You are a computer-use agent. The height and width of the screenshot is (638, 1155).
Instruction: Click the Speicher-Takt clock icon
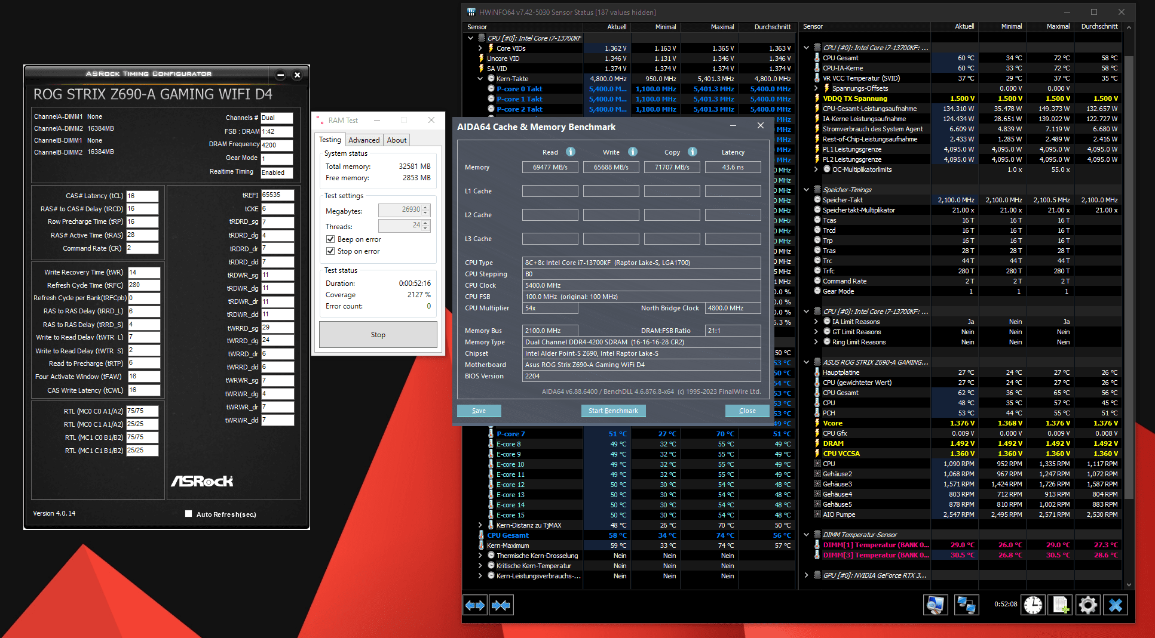tap(817, 200)
